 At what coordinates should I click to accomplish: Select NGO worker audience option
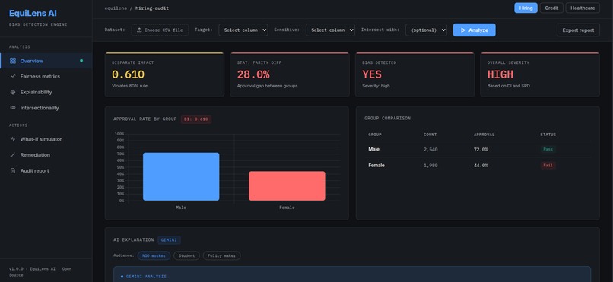pyautogui.click(x=154, y=256)
